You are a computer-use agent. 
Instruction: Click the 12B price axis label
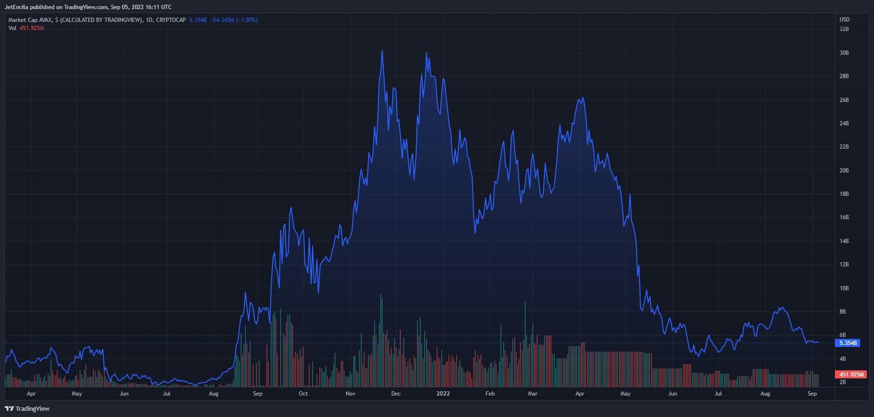(x=844, y=264)
